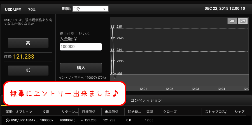Open the 期間 5分 dropdown
This screenshot has height=125, width=252.
(x=90, y=9)
